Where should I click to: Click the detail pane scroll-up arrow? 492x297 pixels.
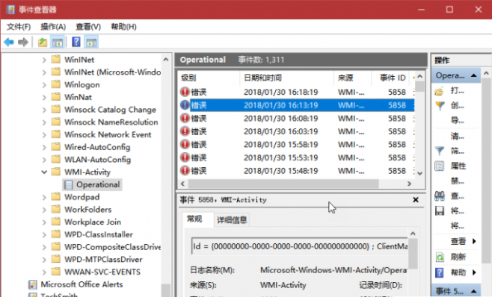[413, 234]
